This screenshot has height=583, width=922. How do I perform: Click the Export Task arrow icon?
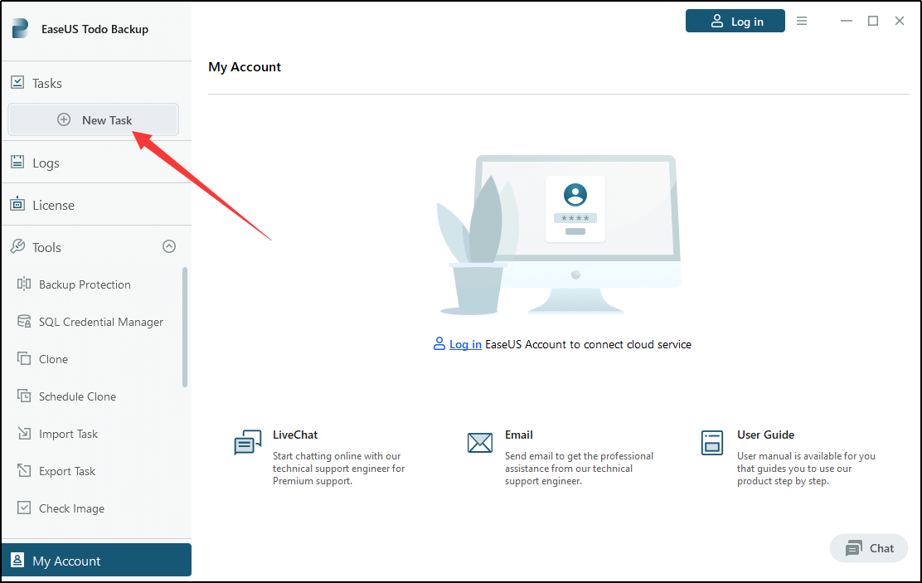click(x=24, y=470)
